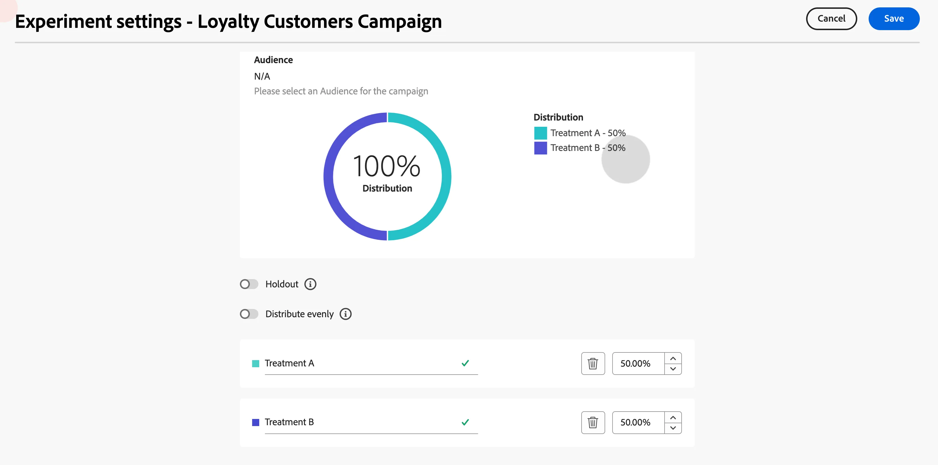This screenshot has width=938, height=465.
Task: Click the 'N/A' audience value
Action: 262,76
